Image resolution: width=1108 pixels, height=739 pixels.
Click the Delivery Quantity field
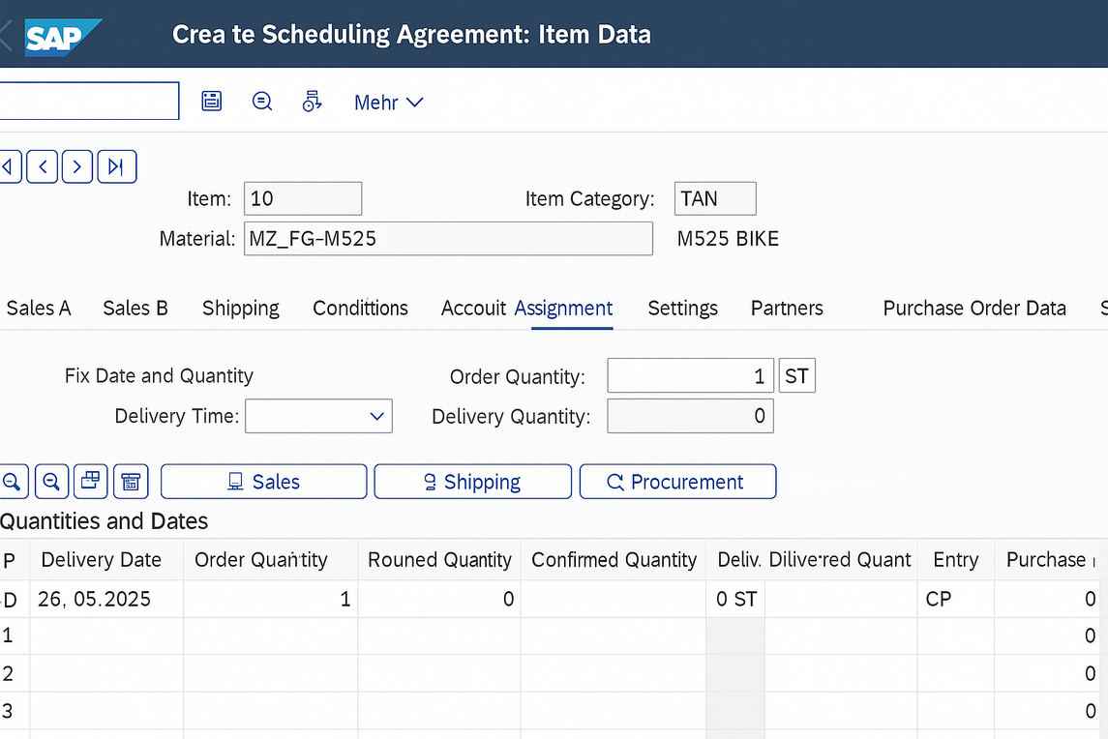[690, 416]
